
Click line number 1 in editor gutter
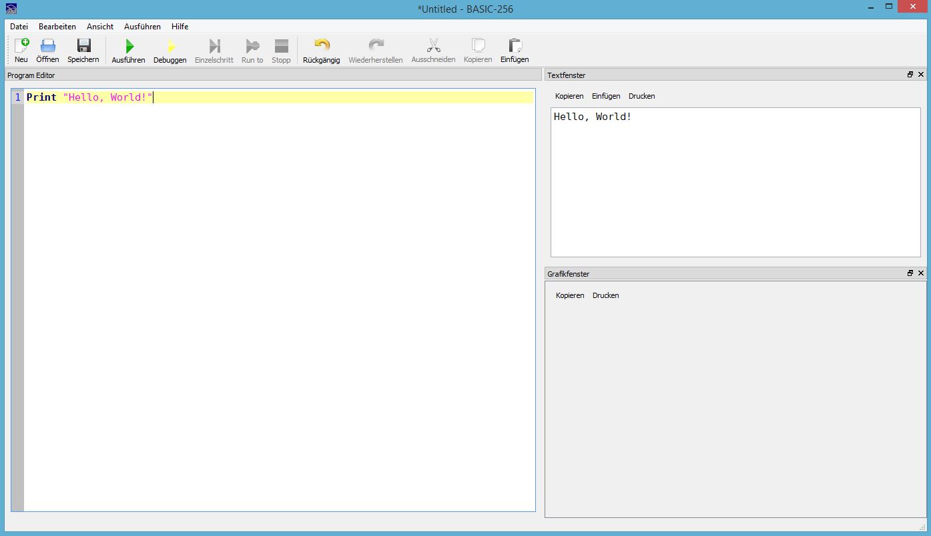pos(18,97)
